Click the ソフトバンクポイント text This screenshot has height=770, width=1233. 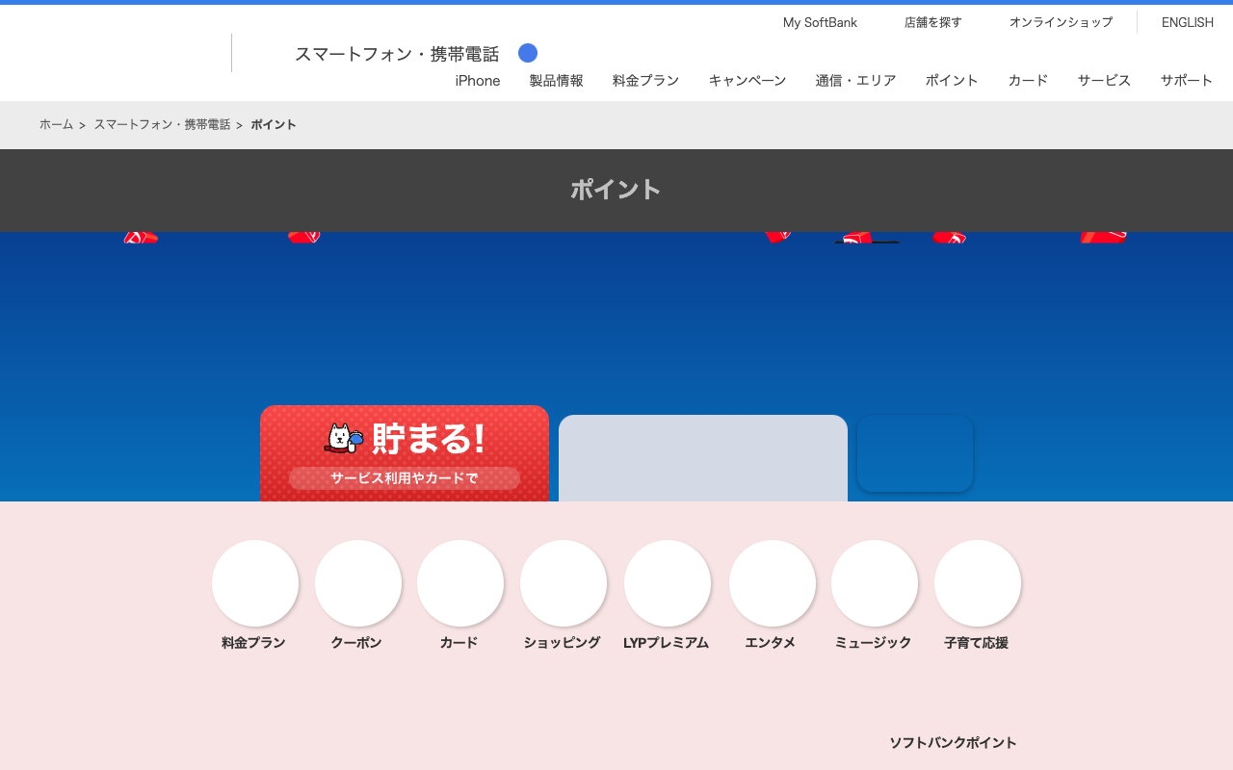tap(953, 743)
